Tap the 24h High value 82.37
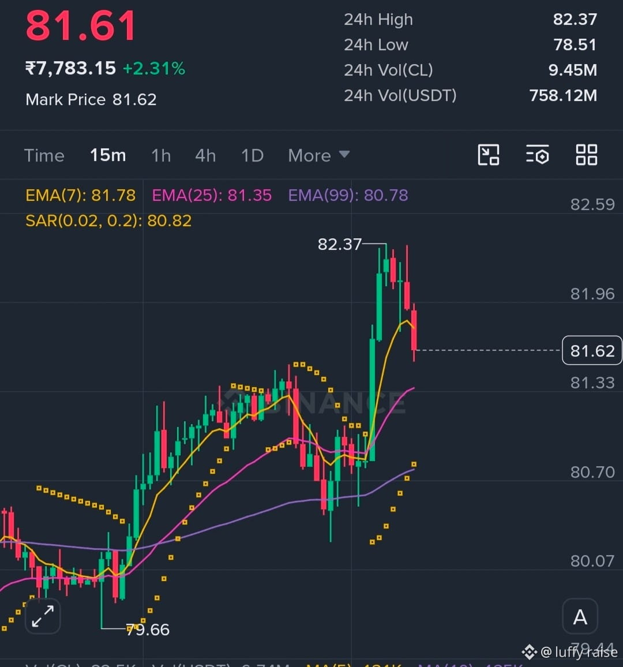623x667 pixels. tap(575, 19)
